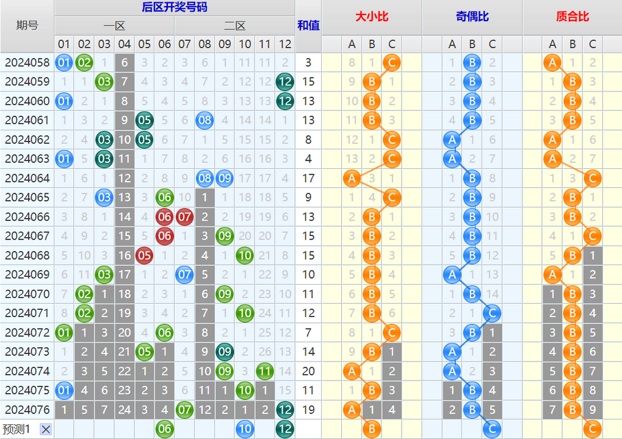The image size is (622, 439).
Task: Click the 一区 sub-header
Action: (x=114, y=26)
